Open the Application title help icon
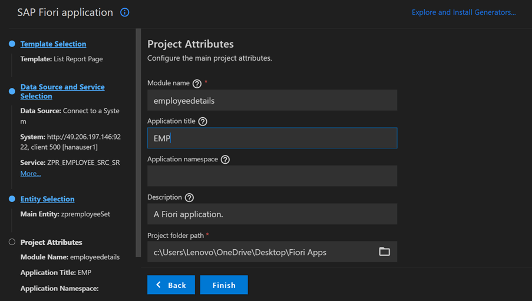The height and width of the screenshot is (301, 532). tap(203, 121)
